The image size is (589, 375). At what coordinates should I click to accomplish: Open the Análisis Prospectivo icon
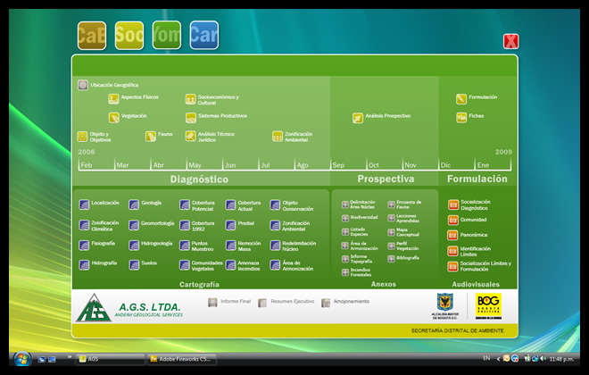pos(358,117)
